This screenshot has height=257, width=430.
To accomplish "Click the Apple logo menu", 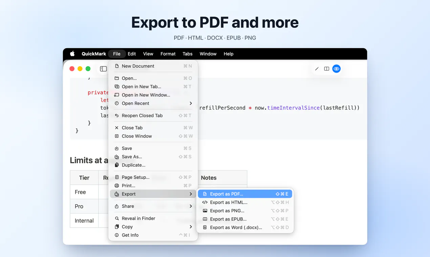I will pos(72,53).
